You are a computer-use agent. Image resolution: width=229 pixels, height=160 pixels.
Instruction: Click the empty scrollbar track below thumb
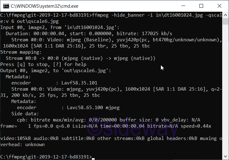point(226,92)
